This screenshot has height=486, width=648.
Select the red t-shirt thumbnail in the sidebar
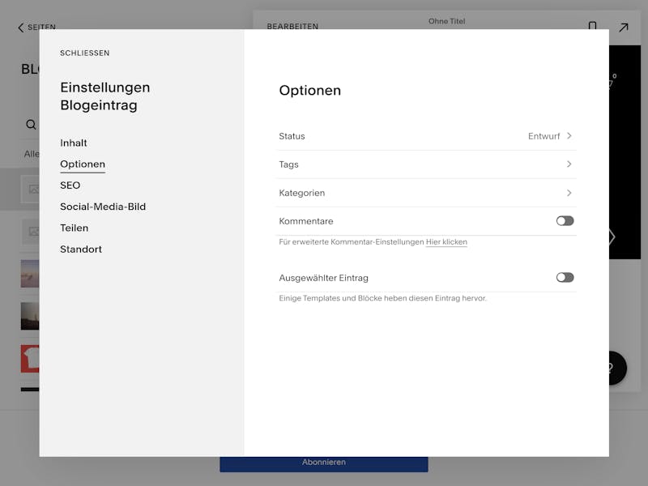click(x=30, y=359)
